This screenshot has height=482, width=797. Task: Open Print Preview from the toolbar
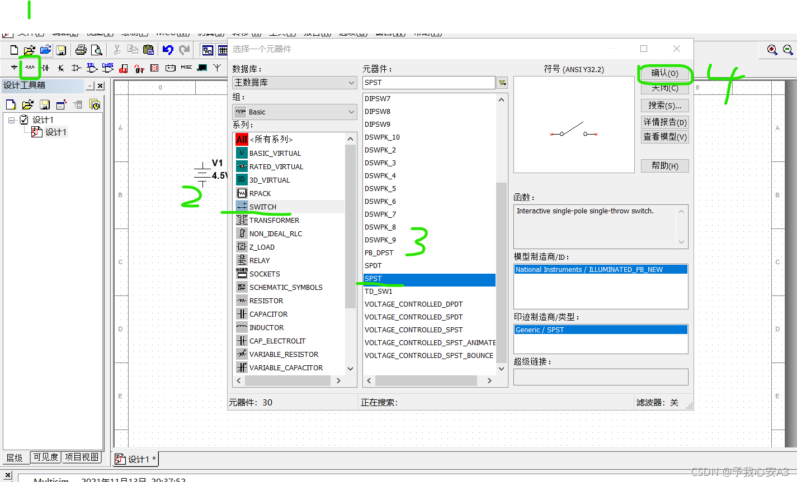pos(96,50)
